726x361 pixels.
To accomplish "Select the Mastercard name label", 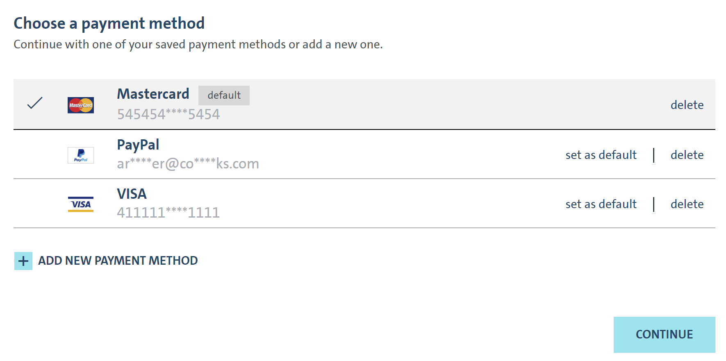I will pyautogui.click(x=153, y=94).
